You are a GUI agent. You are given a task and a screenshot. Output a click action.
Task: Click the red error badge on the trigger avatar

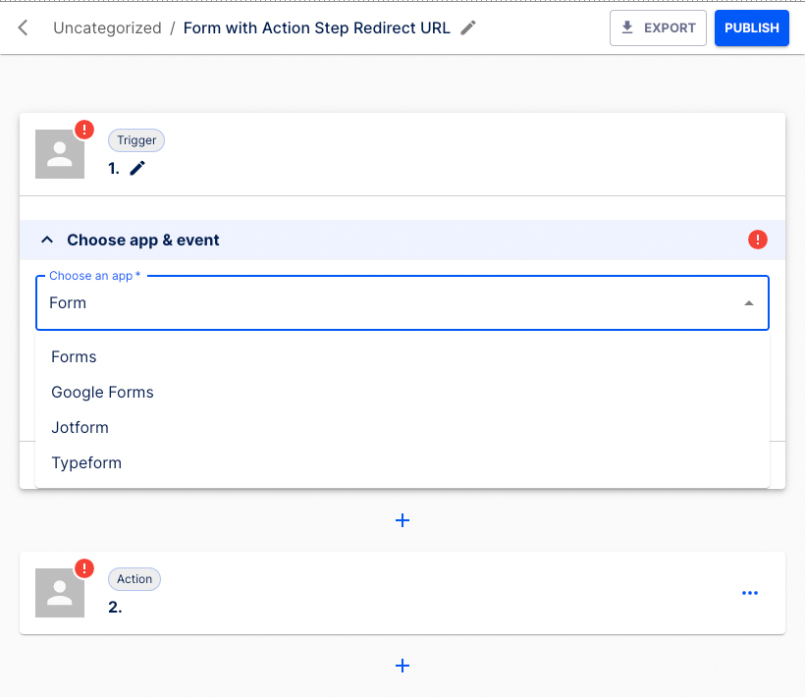click(x=84, y=128)
